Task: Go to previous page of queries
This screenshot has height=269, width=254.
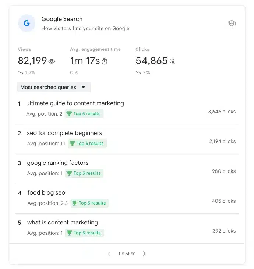Action: (x=109, y=254)
